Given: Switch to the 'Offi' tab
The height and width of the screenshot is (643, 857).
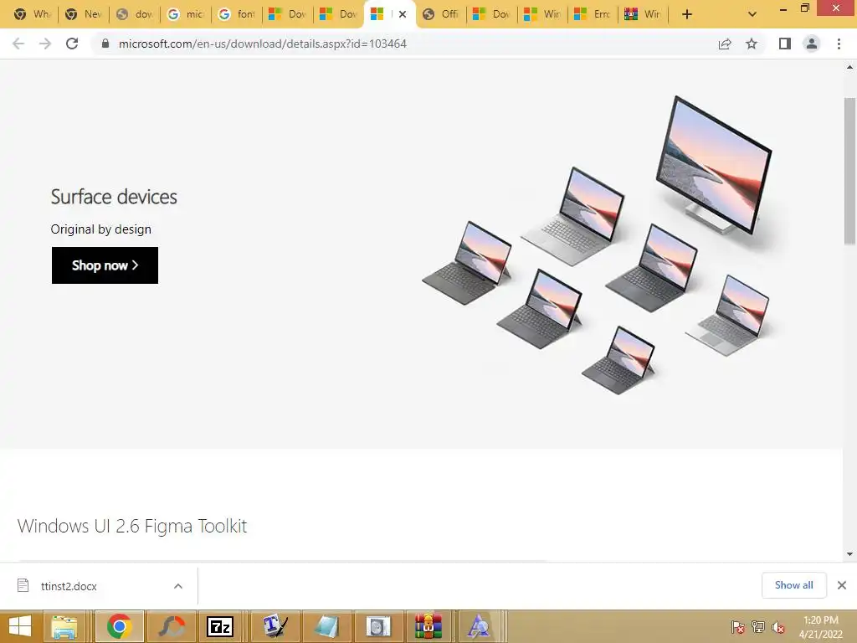Looking at the screenshot, I should tap(441, 14).
